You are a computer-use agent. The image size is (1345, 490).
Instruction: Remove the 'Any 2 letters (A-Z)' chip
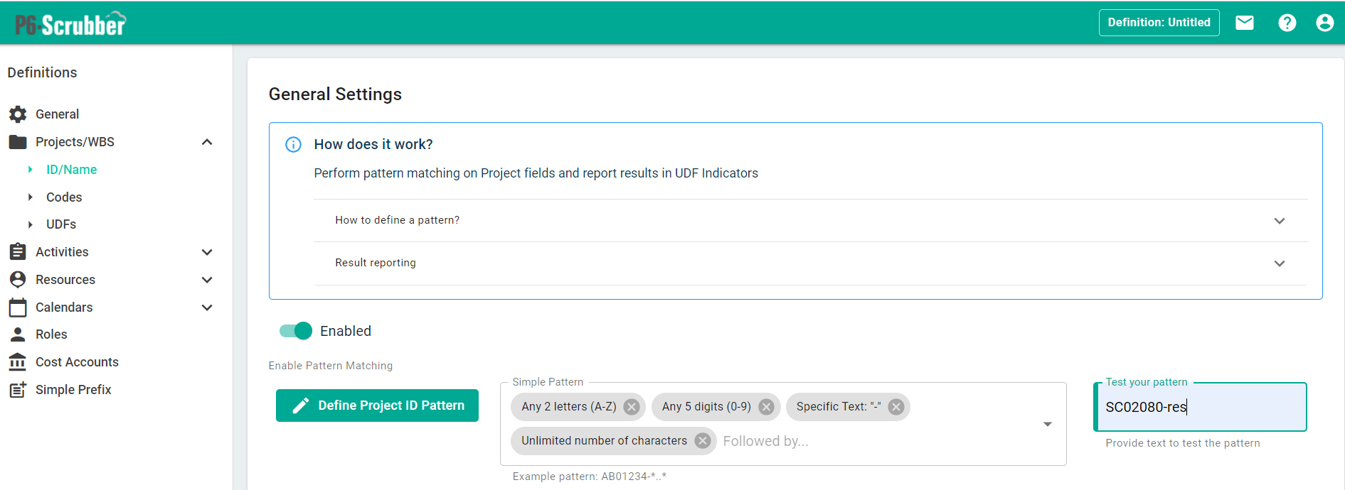point(631,407)
